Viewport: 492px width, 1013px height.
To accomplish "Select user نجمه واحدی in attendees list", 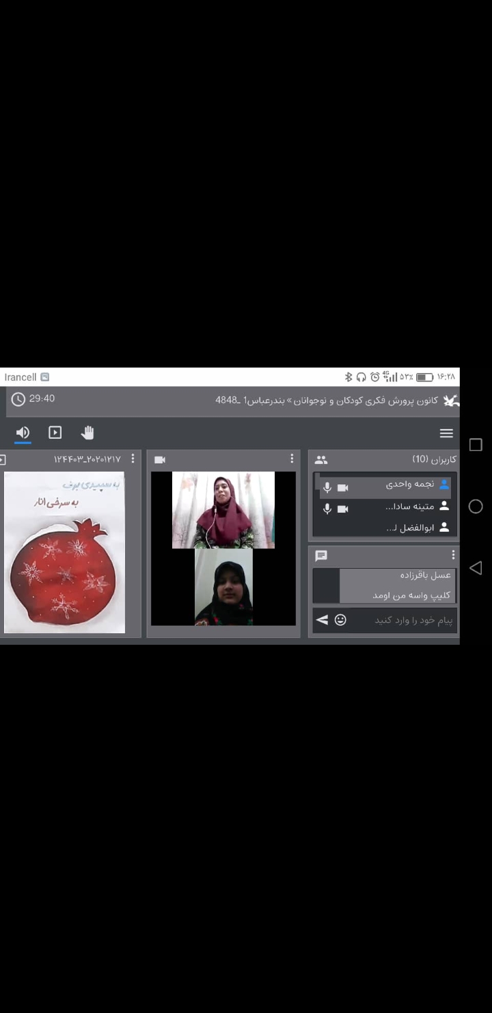I will tap(409, 485).
